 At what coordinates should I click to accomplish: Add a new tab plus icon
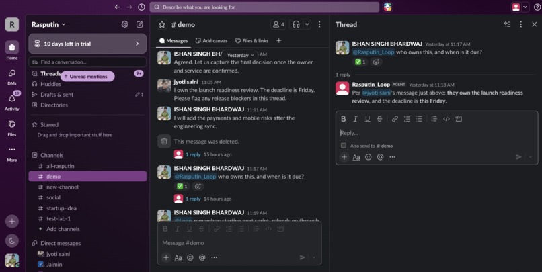(x=278, y=41)
